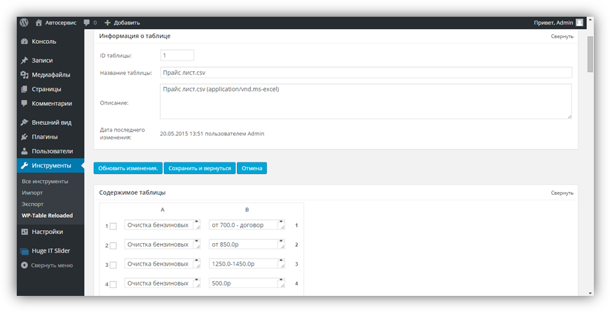Click Сохранить и вернуться button
Viewport: 610px width, 312px height.
(x=199, y=168)
